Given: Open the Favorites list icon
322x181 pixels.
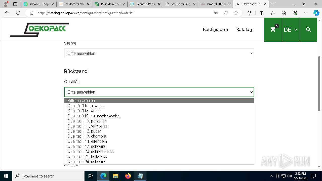Looking at the screenshot, I should (273, 13).
